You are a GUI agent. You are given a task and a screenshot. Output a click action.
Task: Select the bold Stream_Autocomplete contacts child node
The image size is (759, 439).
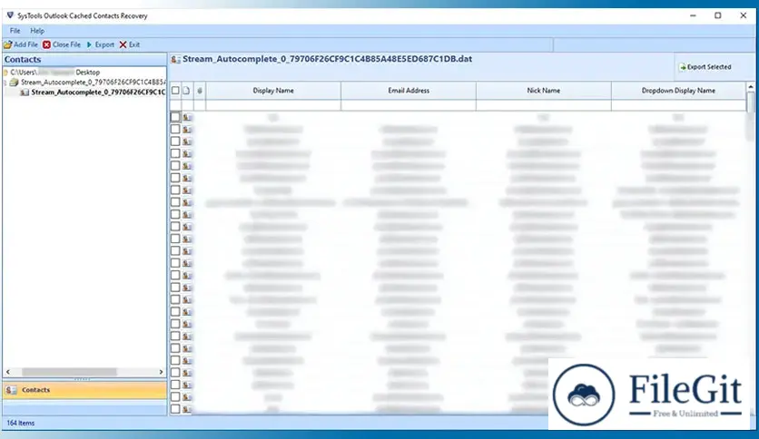98,92
